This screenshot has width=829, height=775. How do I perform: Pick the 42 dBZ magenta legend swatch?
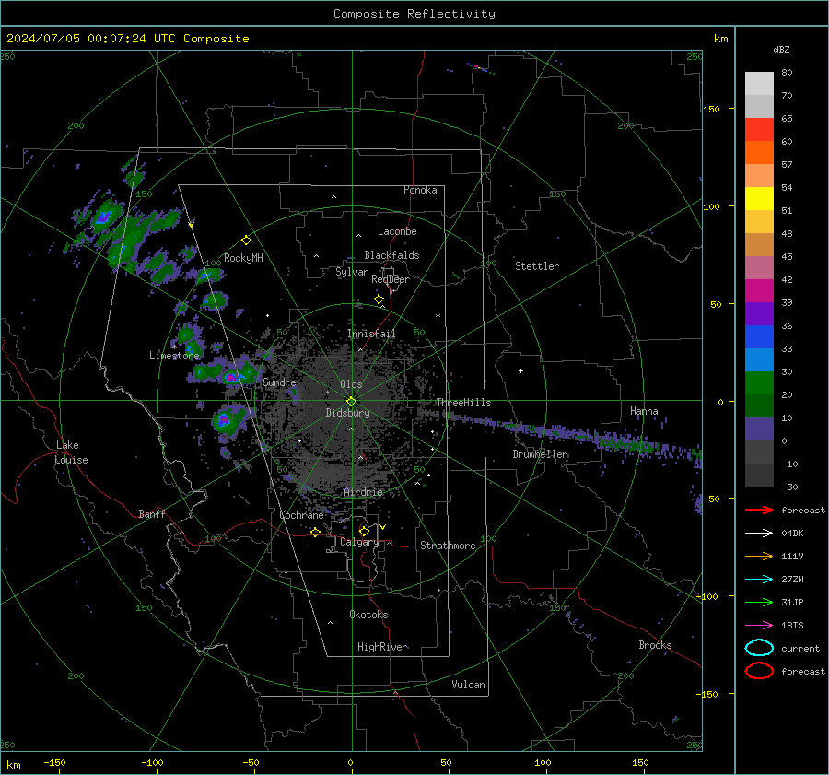(759, 291)
